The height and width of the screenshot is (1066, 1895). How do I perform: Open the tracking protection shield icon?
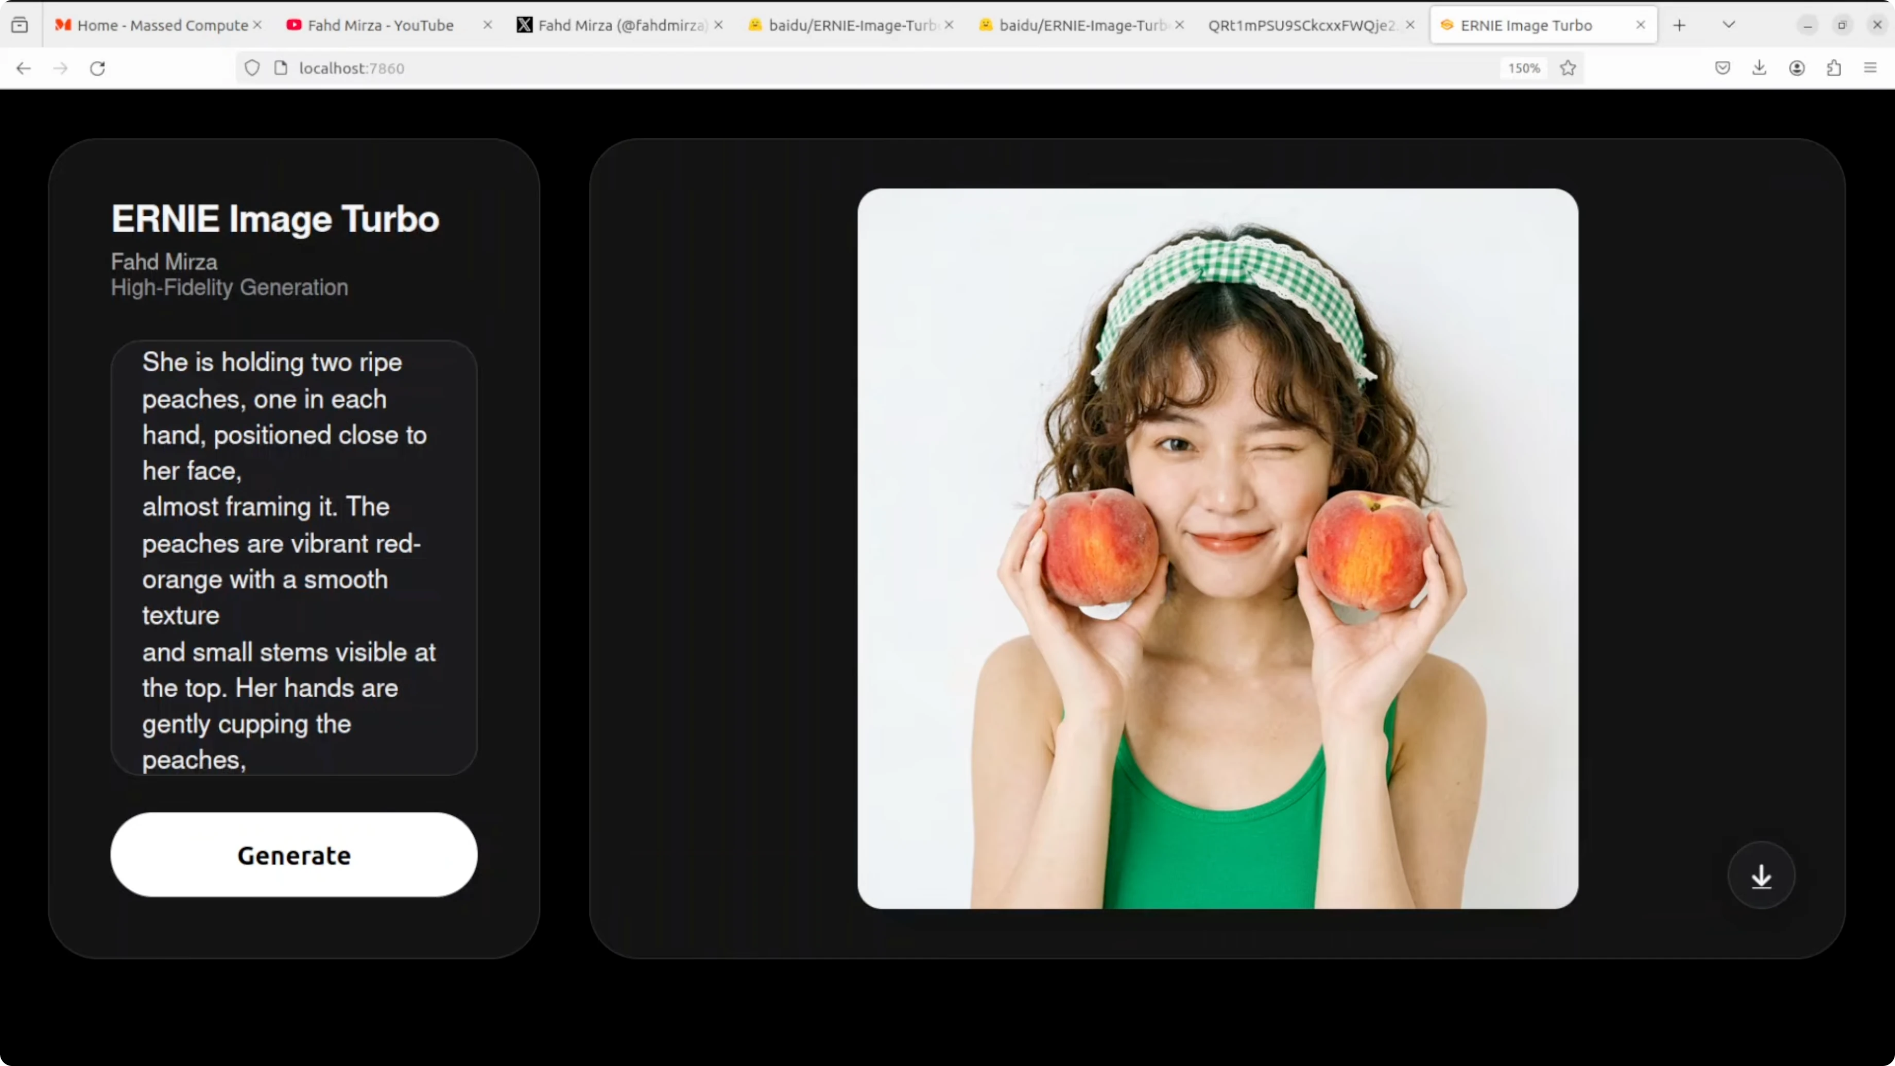[252, 68]
